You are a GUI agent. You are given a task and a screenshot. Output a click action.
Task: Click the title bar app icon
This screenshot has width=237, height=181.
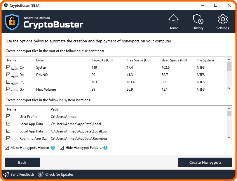(x=6, y=6)
